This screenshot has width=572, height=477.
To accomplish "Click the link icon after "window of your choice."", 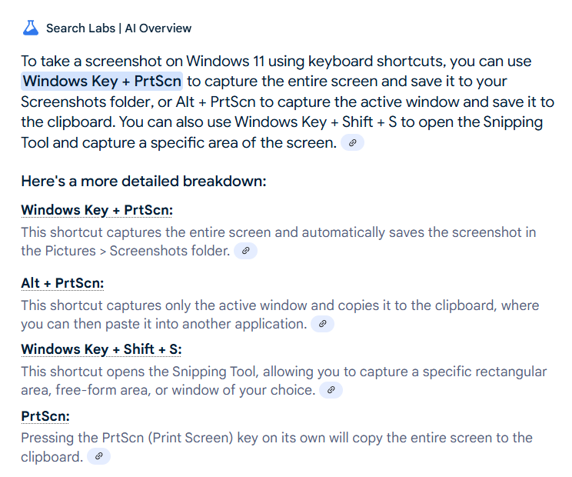I will [x=331, y=390].
